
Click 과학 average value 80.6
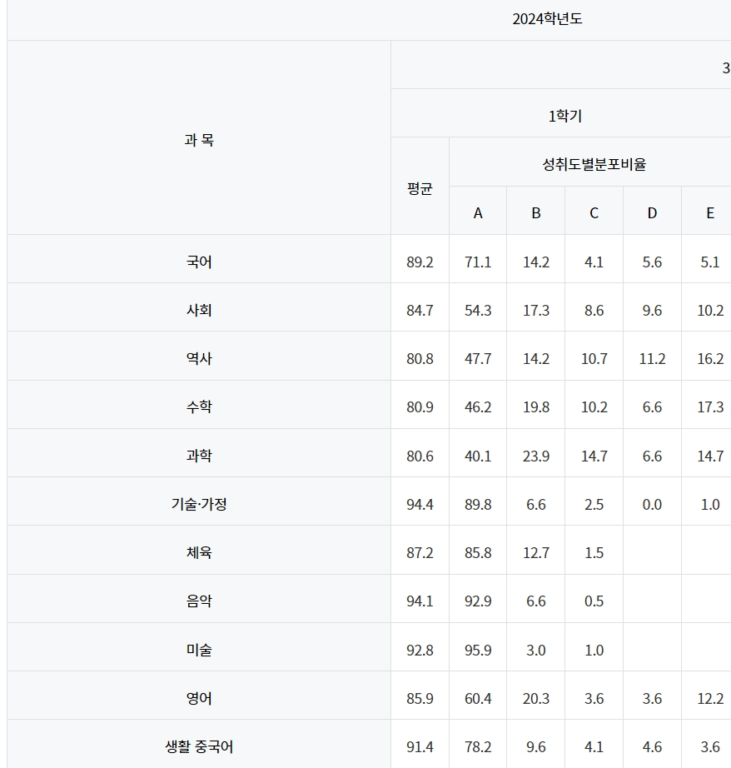pyautogui.click(x=420, y=456)
